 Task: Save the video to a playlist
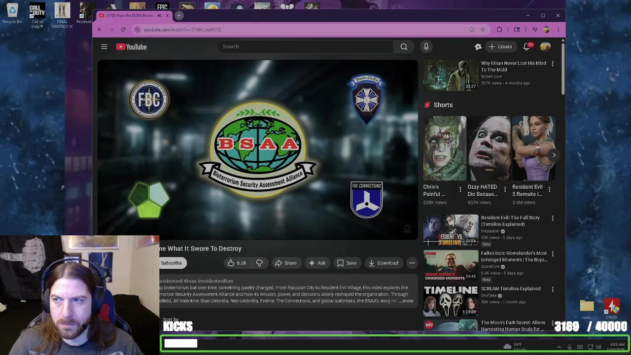point(347,263)
